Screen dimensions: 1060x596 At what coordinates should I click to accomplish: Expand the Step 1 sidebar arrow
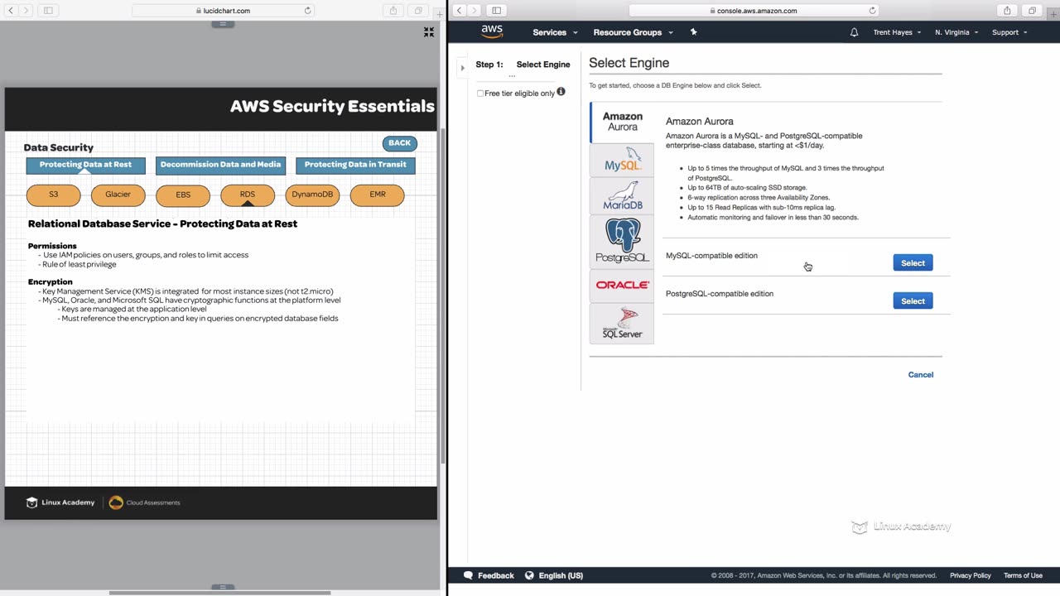462,68
